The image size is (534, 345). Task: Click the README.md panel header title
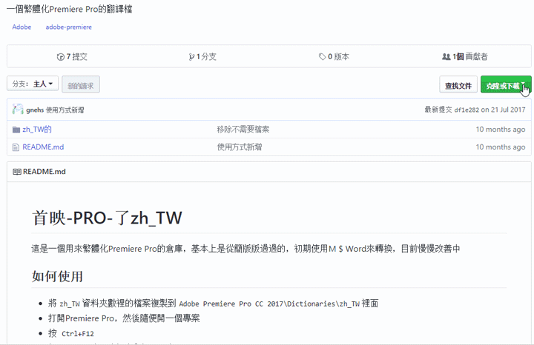tap(44, 172)
